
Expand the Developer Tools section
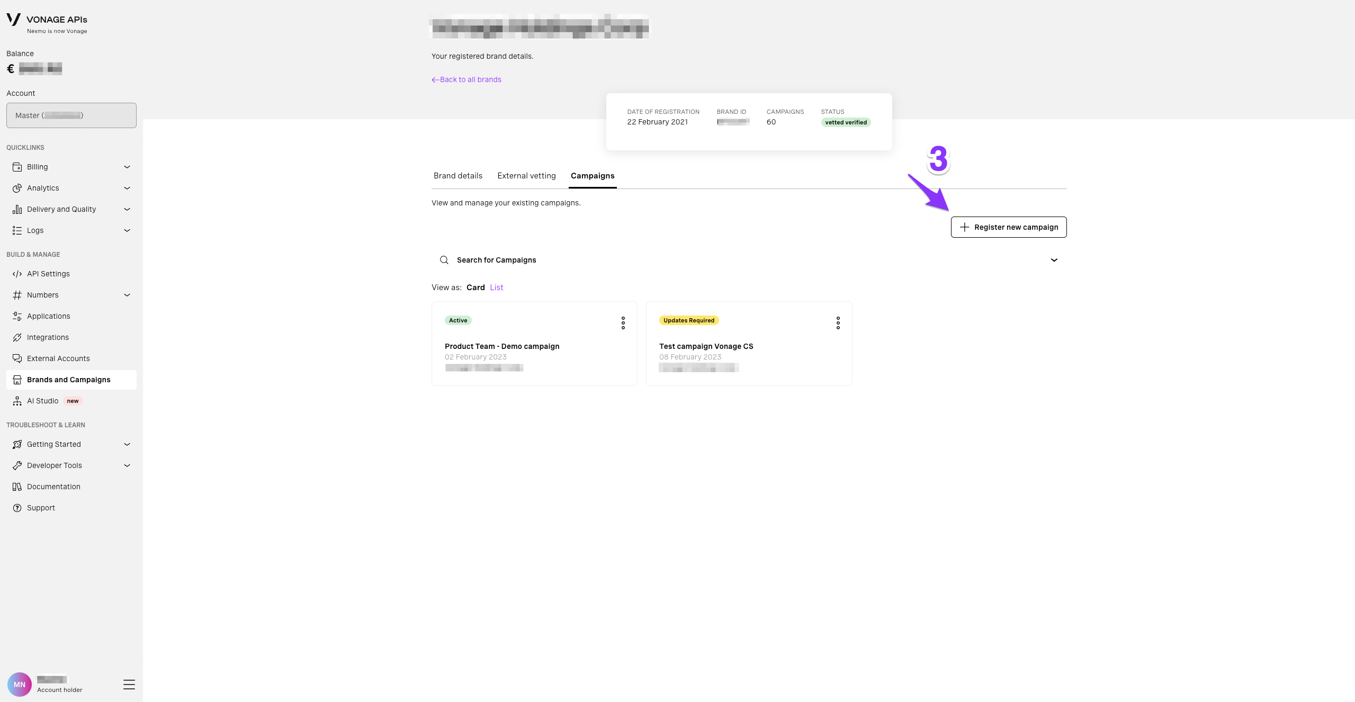(x=127, y=465)
